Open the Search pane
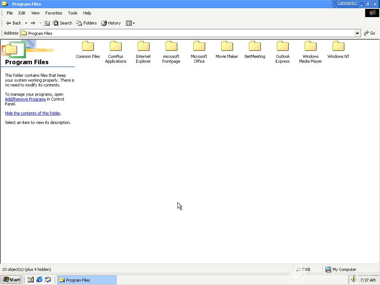Image resolution: width=380 pixels, height=285 pixels. point(62,23)
